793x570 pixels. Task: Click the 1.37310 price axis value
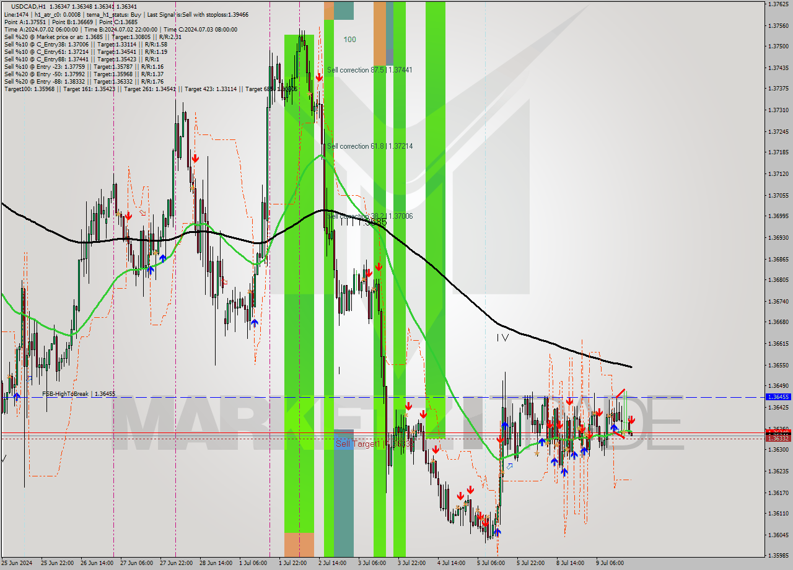click(778, 110)
